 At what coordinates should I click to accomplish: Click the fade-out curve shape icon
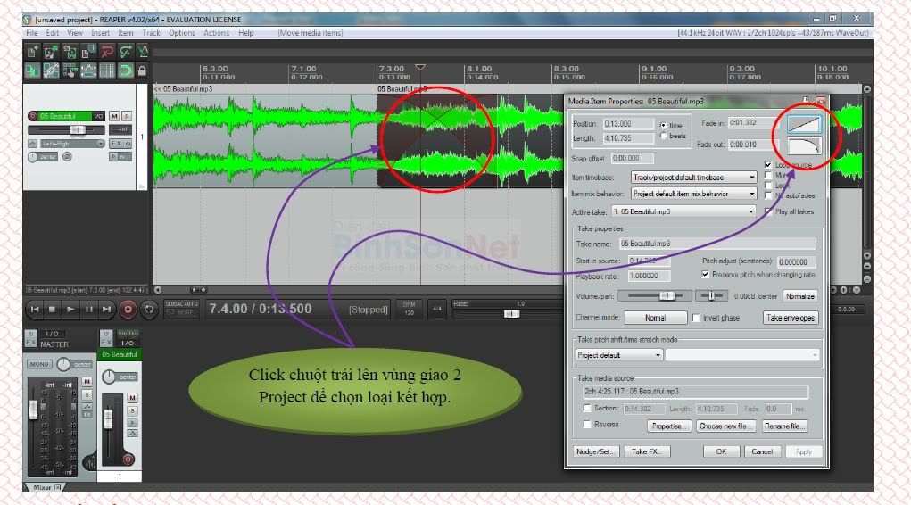tap(804, 145)
